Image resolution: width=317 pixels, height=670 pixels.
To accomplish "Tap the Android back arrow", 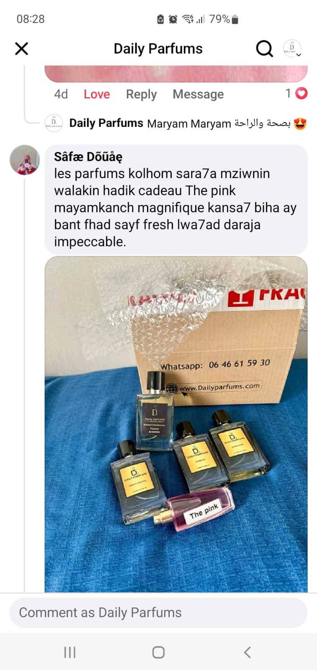I will point(247,652).
